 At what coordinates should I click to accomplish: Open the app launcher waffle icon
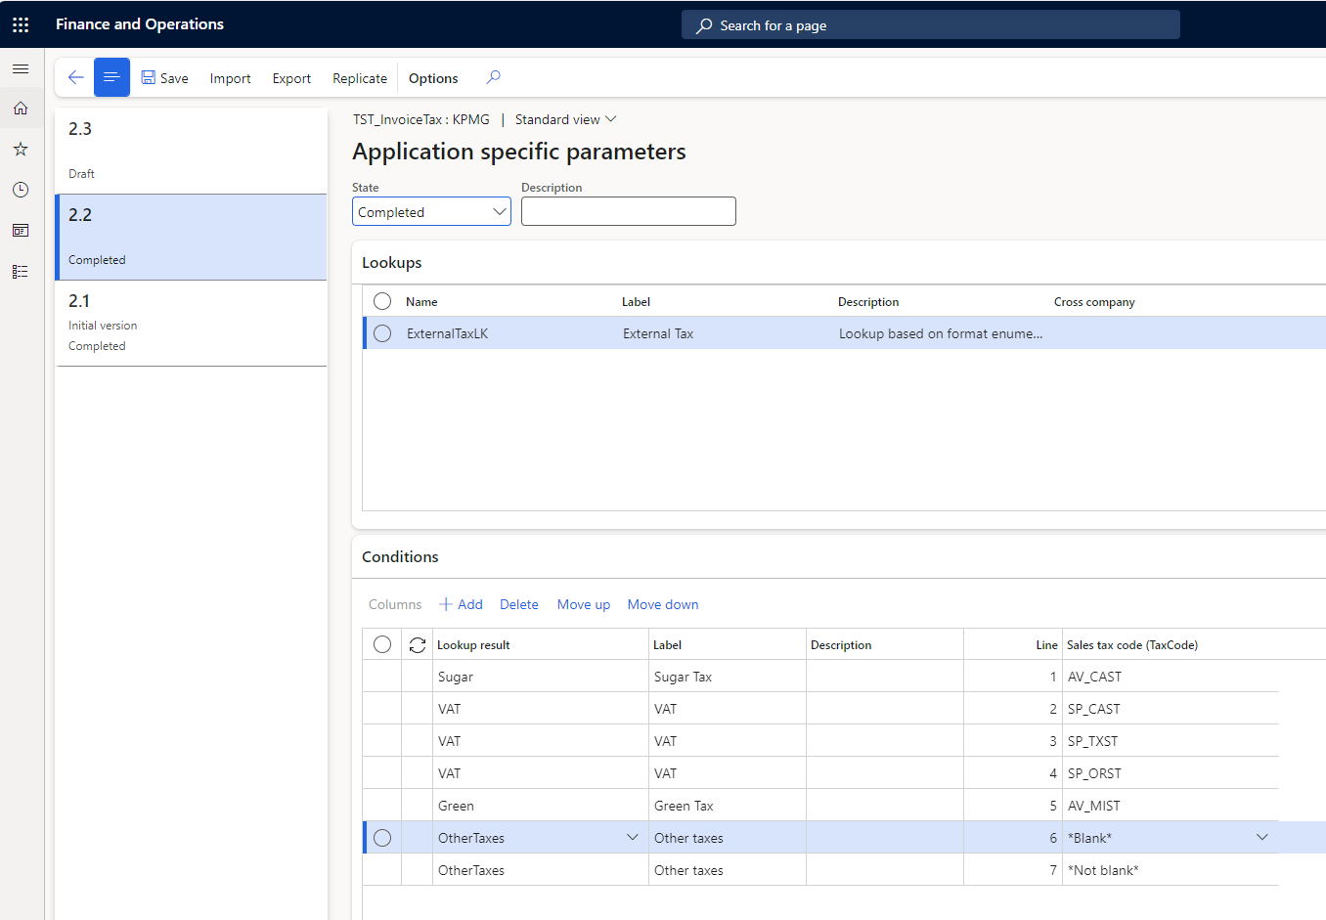click(x=21, y=24)
